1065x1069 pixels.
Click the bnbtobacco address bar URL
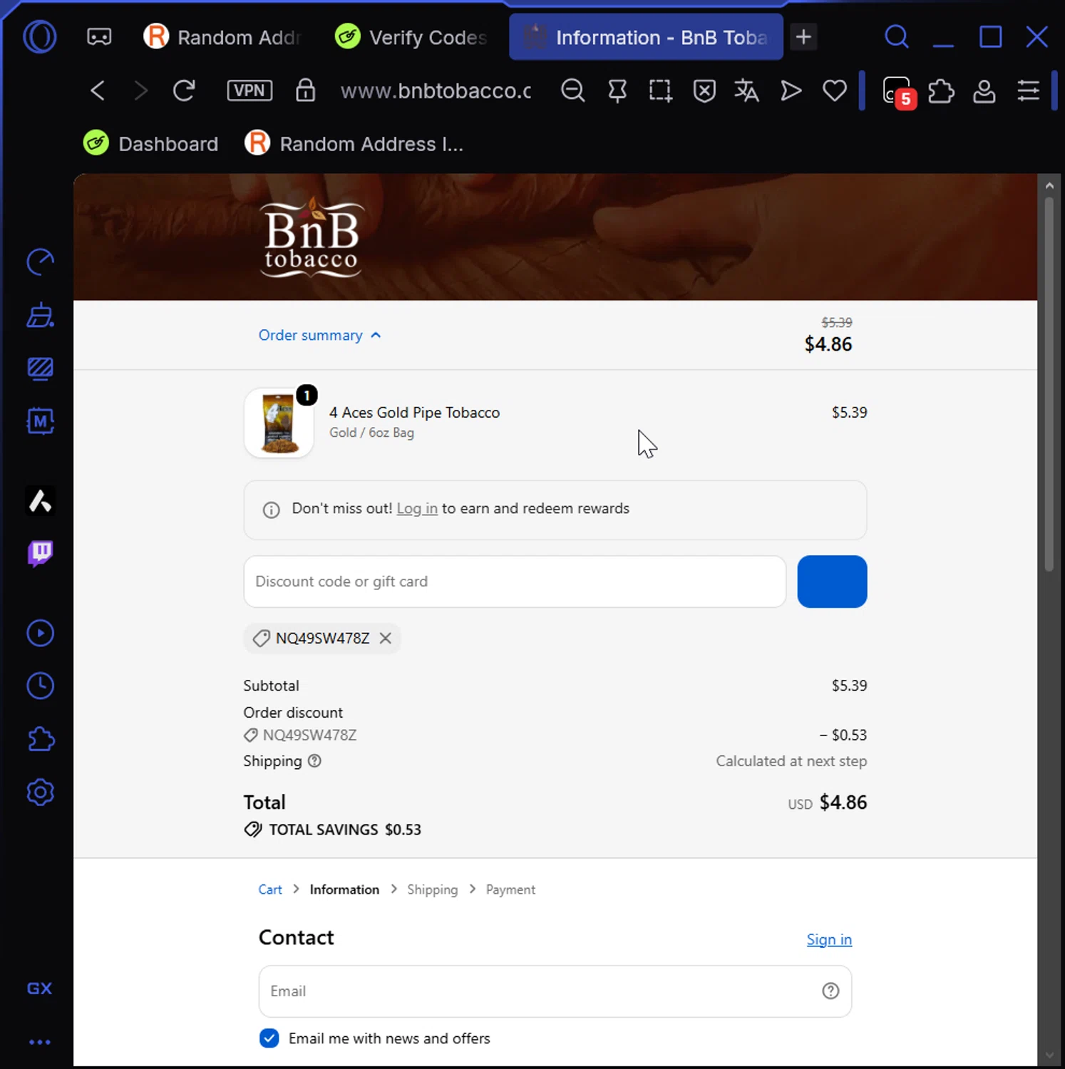(436, 91)
